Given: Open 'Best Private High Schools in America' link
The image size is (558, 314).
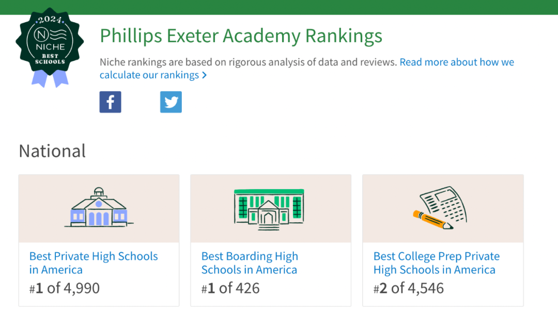Looking at the screenshot, I should [94, 263].
